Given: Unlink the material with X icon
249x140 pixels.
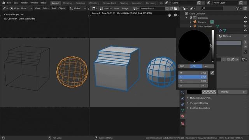Looking at the screenshot, I should click(237, 59).
